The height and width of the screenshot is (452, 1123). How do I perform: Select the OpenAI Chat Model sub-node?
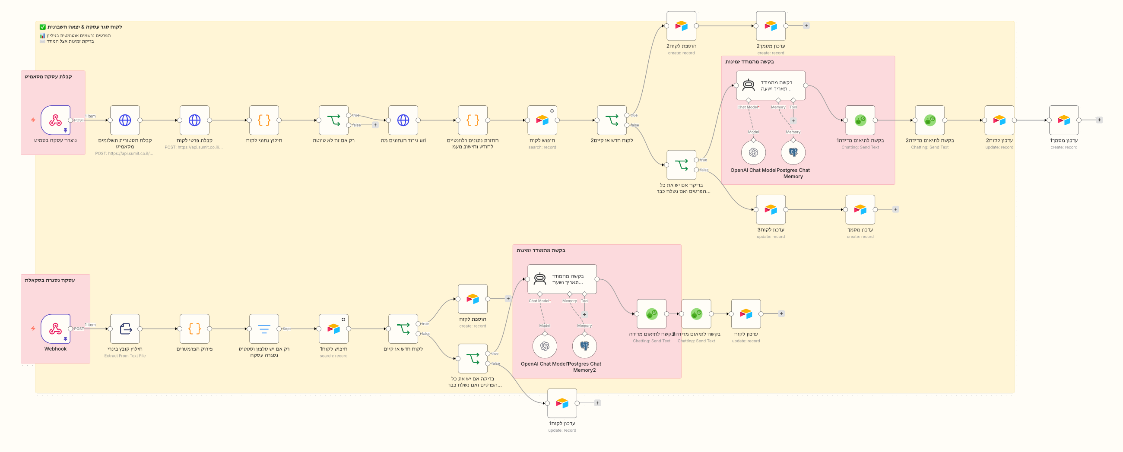point(753,152)
